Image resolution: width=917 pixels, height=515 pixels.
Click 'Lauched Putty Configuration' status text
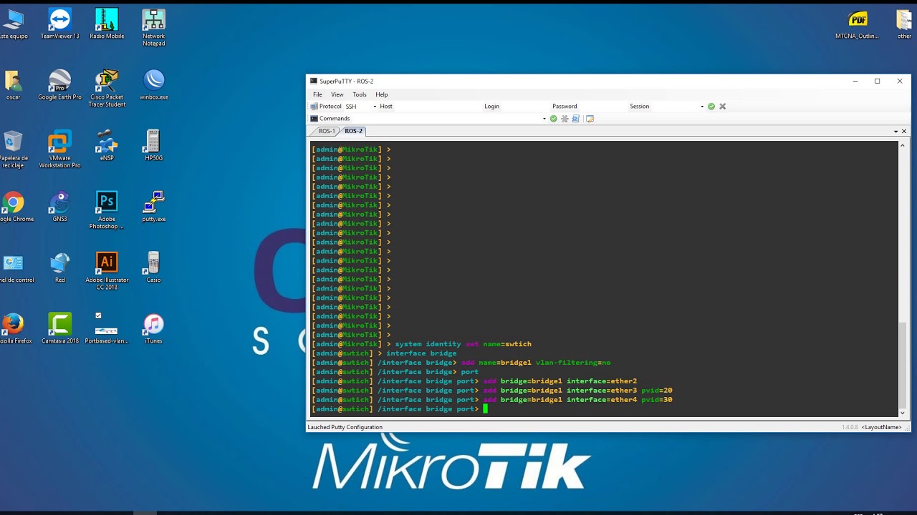[345, 427]
